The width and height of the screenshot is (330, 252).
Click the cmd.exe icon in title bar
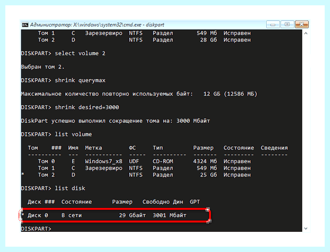pyautogui.click(x=25, y=25)
